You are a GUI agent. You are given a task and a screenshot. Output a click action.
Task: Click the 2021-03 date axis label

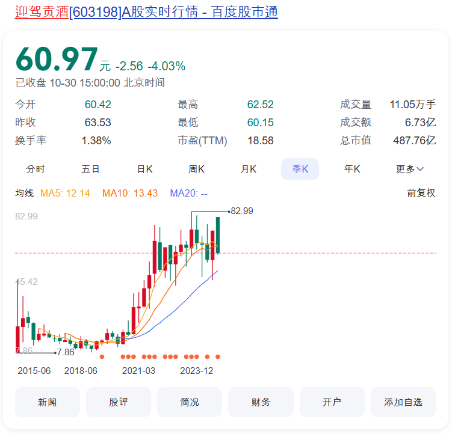[x=138, y=371]
